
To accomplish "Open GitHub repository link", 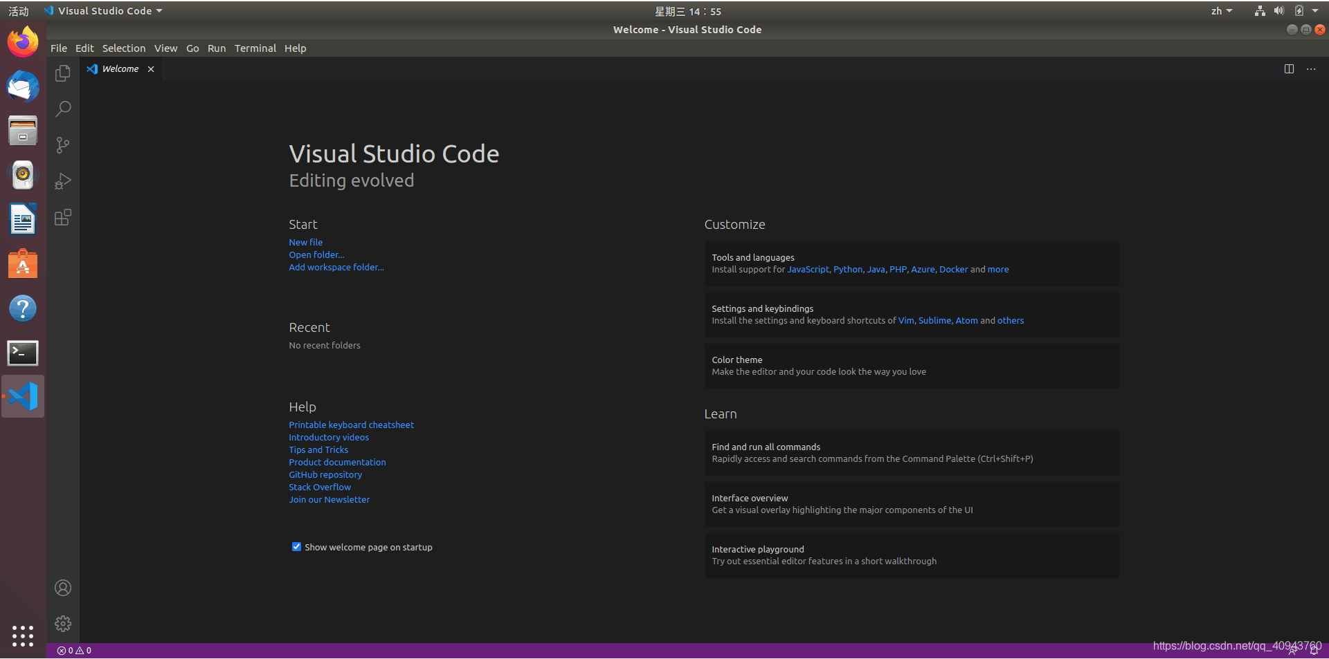I will pyautogui.click(x=325, y=475).
